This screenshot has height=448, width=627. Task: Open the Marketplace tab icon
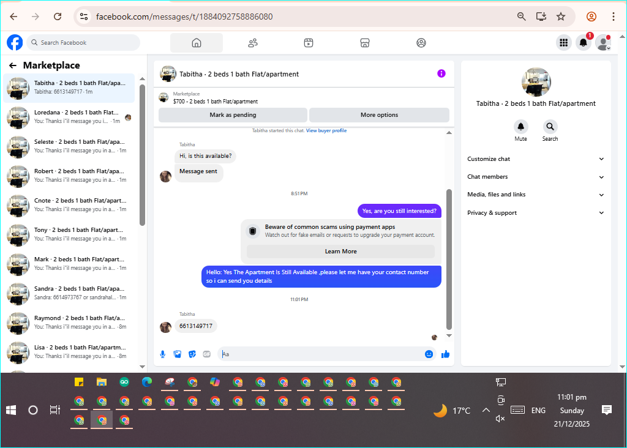(x=365, y=43)
